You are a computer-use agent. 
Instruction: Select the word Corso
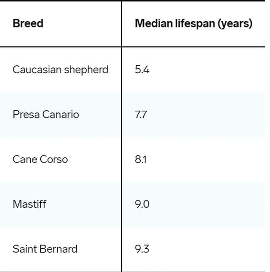pyautogui.click(x=53, y=159)
